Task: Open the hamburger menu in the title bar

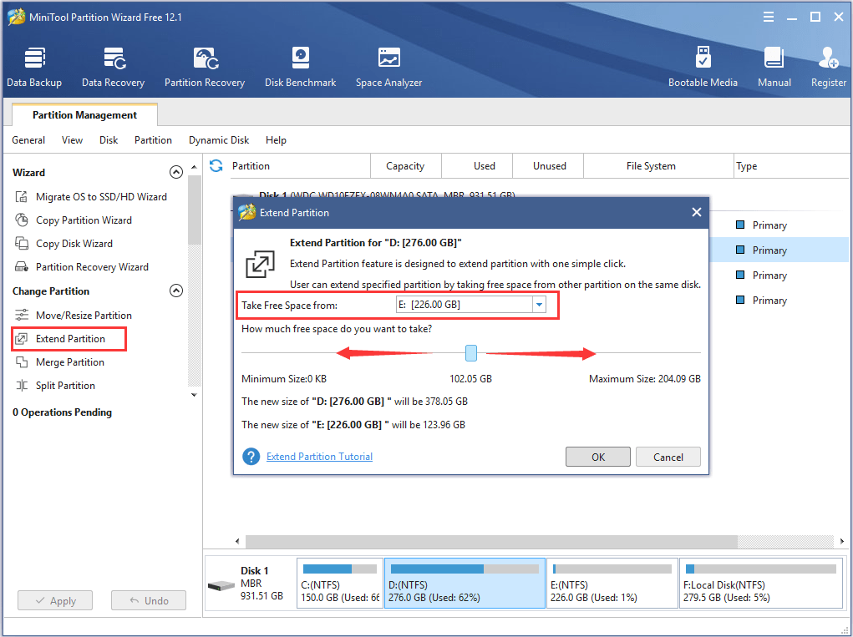Action: pyautogui.click(x=769, y=18)
